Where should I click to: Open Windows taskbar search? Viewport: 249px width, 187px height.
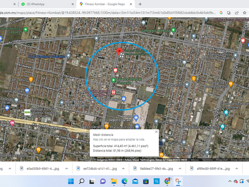pyautogui.click(x=82, y=181)
